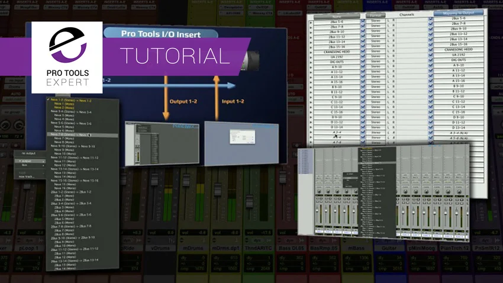The width and height of the screenshot is (503, 283).
Task: Click the 2Bus 15-16 name cell
Action: coord(337,47)
